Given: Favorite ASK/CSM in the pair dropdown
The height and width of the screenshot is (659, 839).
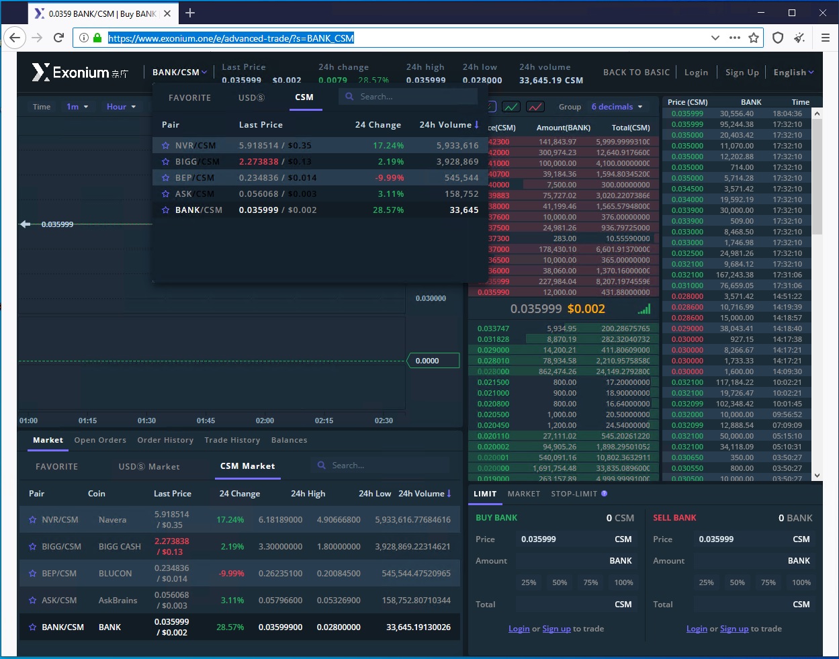Looking at the screenshot, I should tap(166, 193).
